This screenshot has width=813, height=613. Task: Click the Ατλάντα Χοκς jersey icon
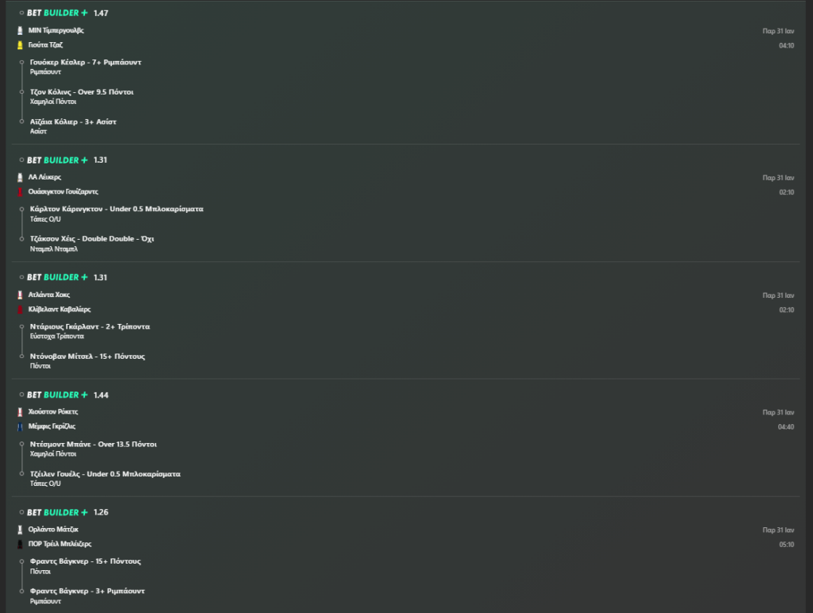tap(20, 295)
